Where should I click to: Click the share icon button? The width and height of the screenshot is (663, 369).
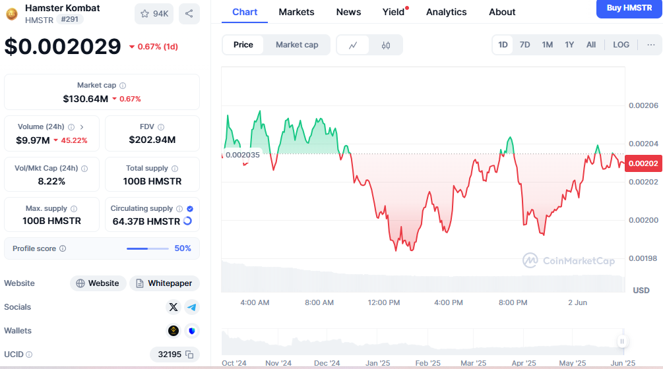(189, 14)
